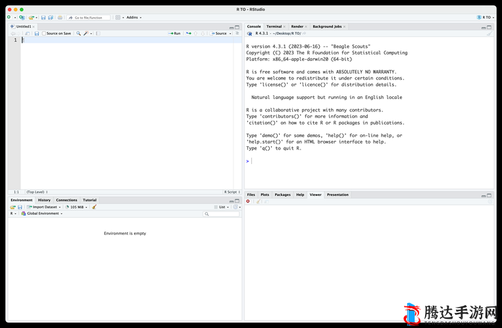Image resolution: width=502 pixels, height=328 pixels.
Task: Close the Terminal tab
Action: coord(284,27)
